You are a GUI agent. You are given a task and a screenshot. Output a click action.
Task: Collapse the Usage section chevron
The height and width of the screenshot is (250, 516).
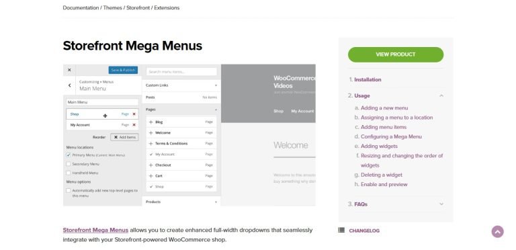coord(441,95)
